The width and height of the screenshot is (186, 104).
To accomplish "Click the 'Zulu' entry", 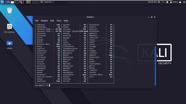I will tap(92, 77).
